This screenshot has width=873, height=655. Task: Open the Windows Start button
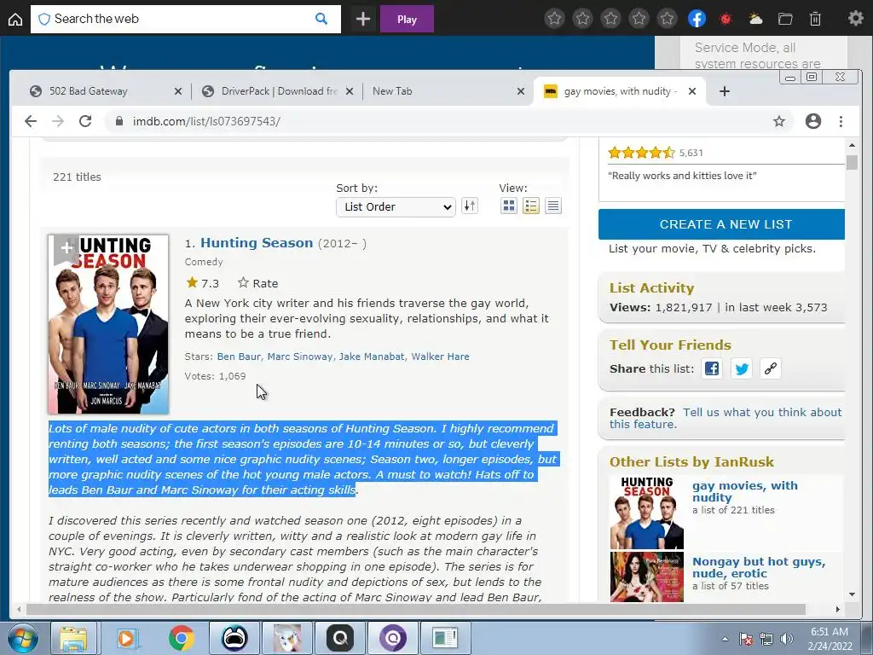tap(21, 638)
